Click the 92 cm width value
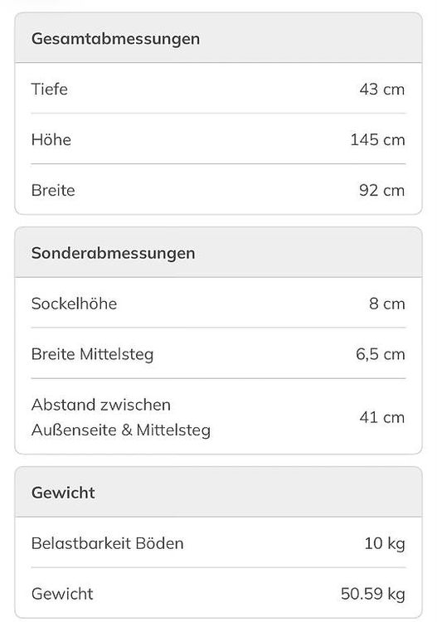 tap(382, 190)
